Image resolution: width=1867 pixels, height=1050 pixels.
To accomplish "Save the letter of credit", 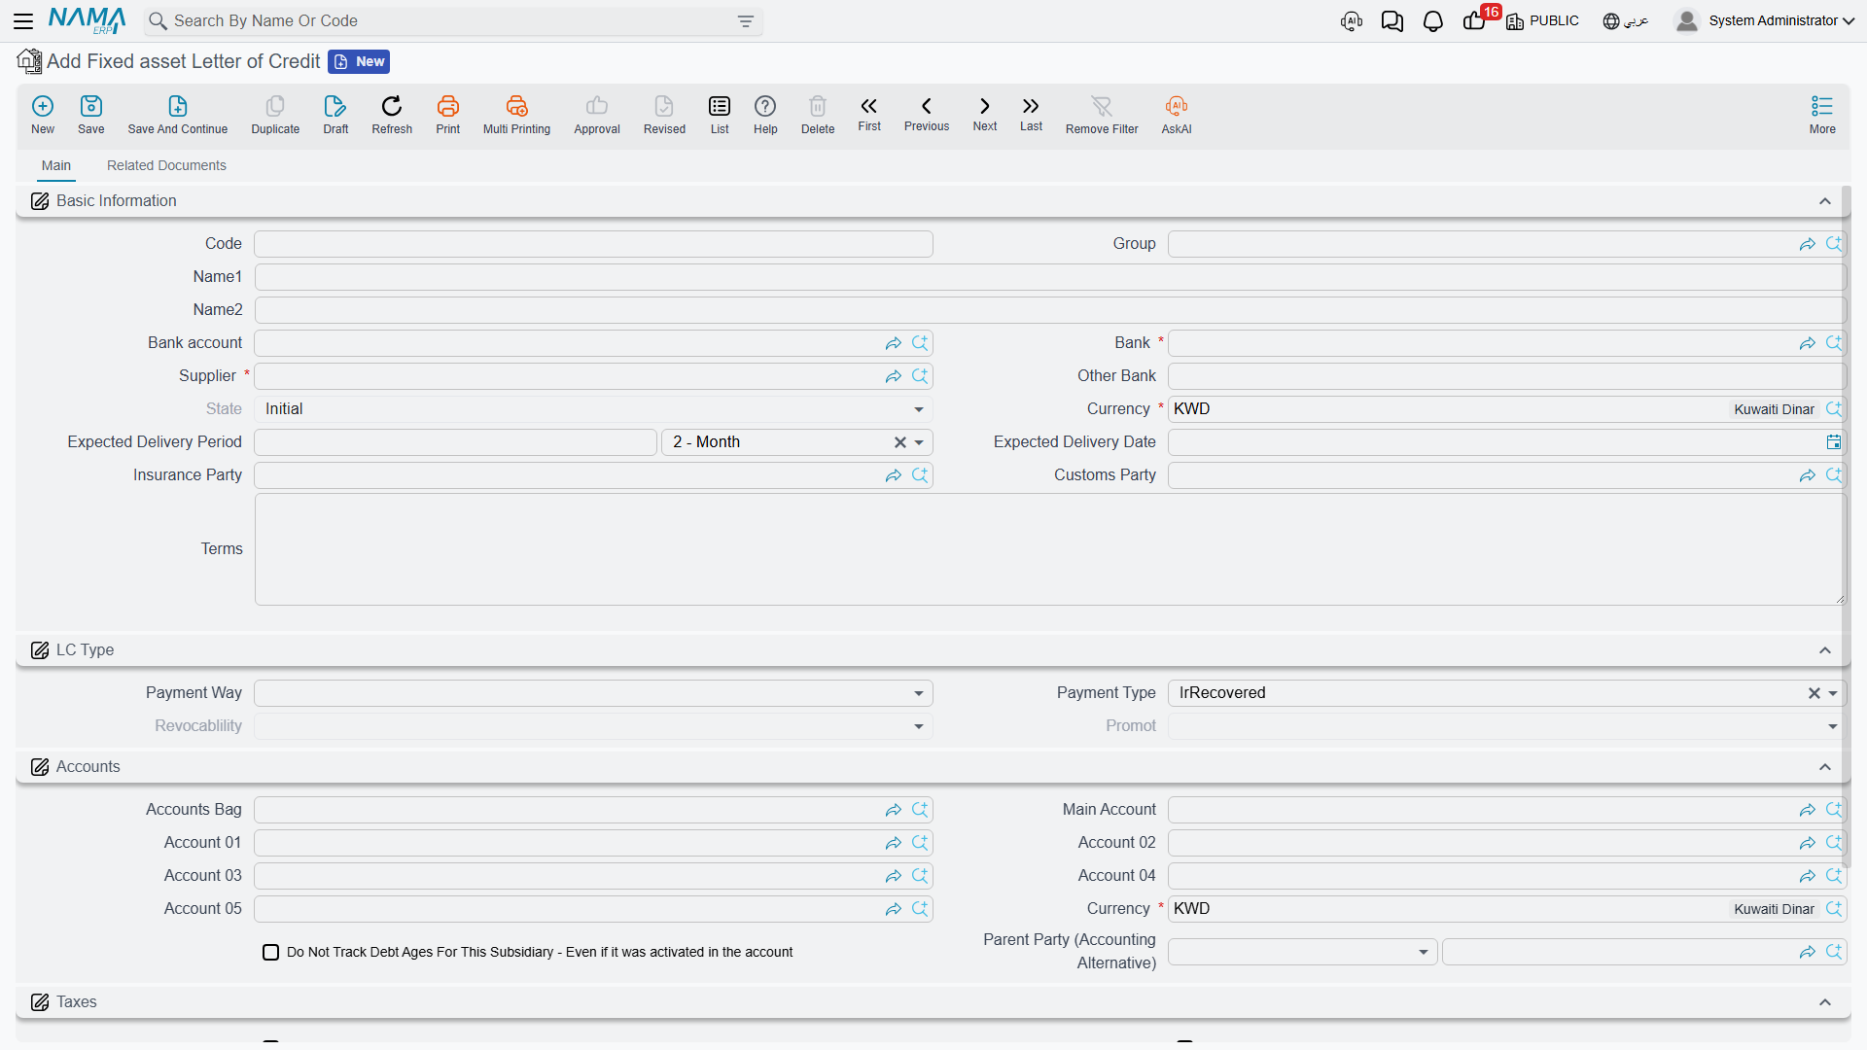I will 91,115.
